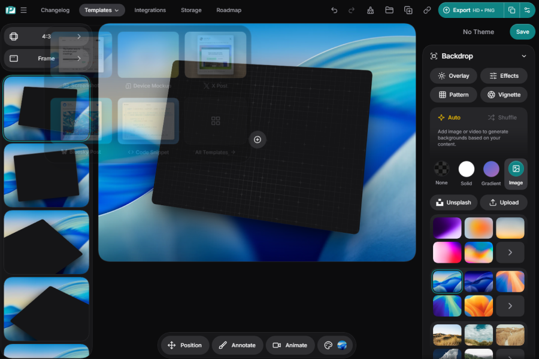This screenshot has height=359, width=539.
Task: Click the link icon in toolbar
Action: click(x=427, y=10)
